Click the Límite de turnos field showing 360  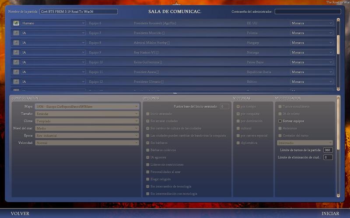coord(328,150)
